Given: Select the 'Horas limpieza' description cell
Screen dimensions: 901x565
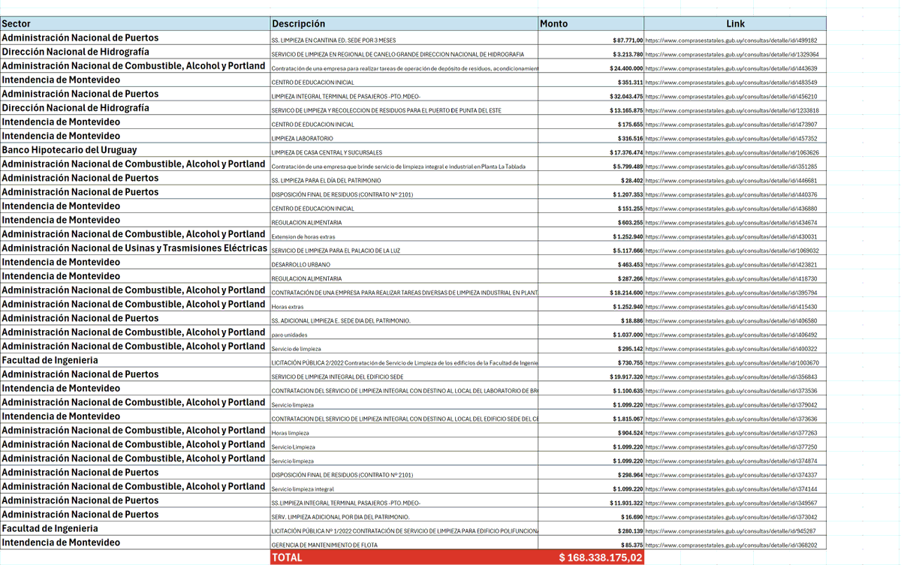Looking at the screenshot, I should (405, 431).
